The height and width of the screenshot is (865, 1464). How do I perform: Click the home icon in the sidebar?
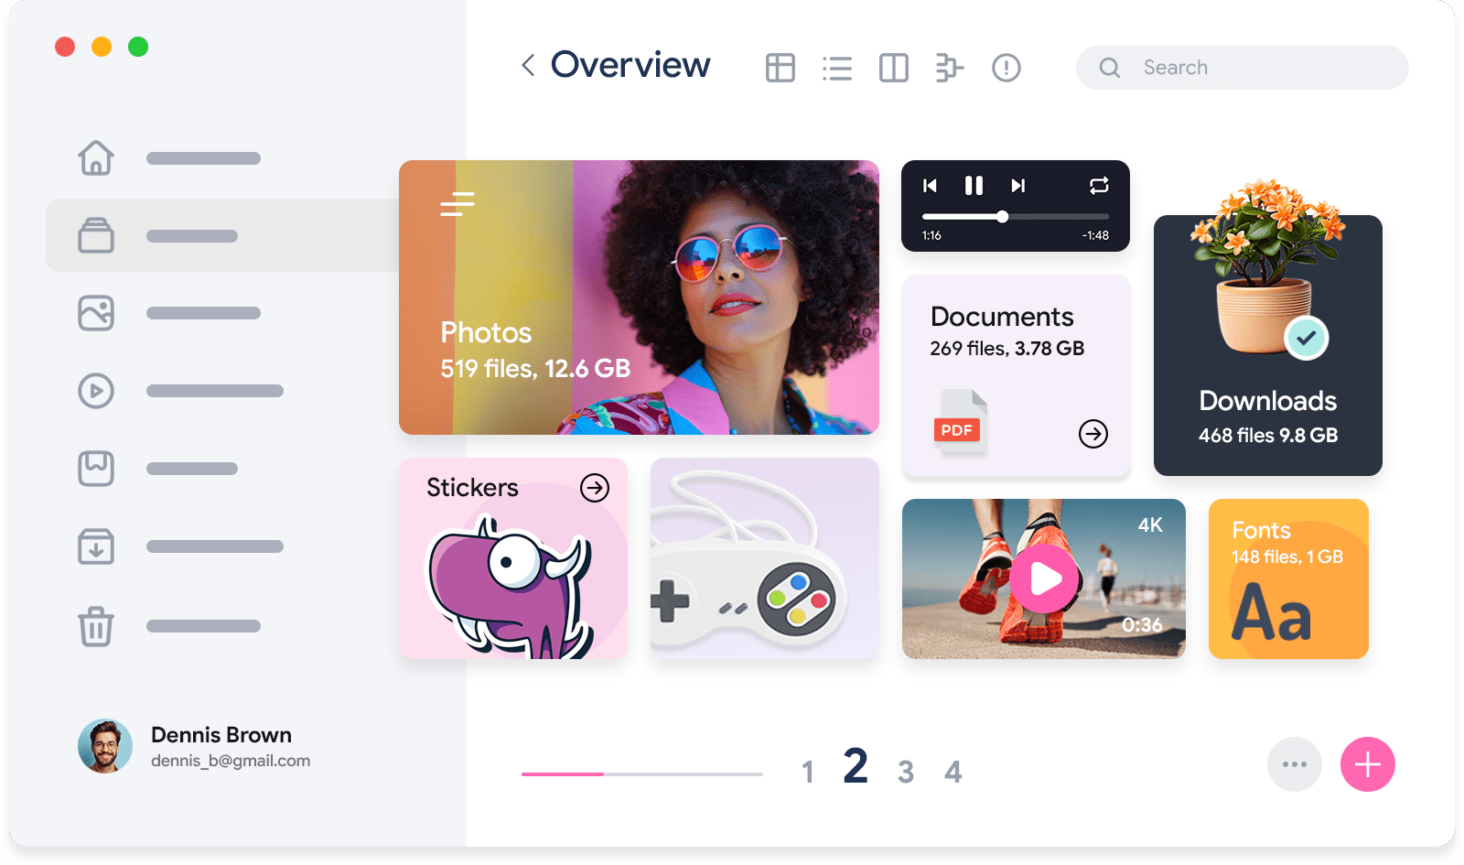tap(96, 157)
